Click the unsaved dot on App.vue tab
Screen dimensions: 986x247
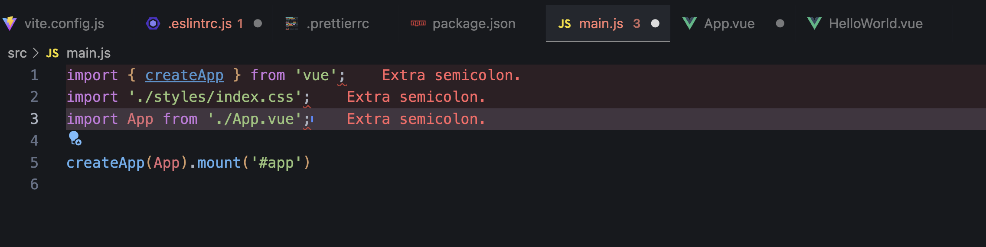tap(780, 23)
